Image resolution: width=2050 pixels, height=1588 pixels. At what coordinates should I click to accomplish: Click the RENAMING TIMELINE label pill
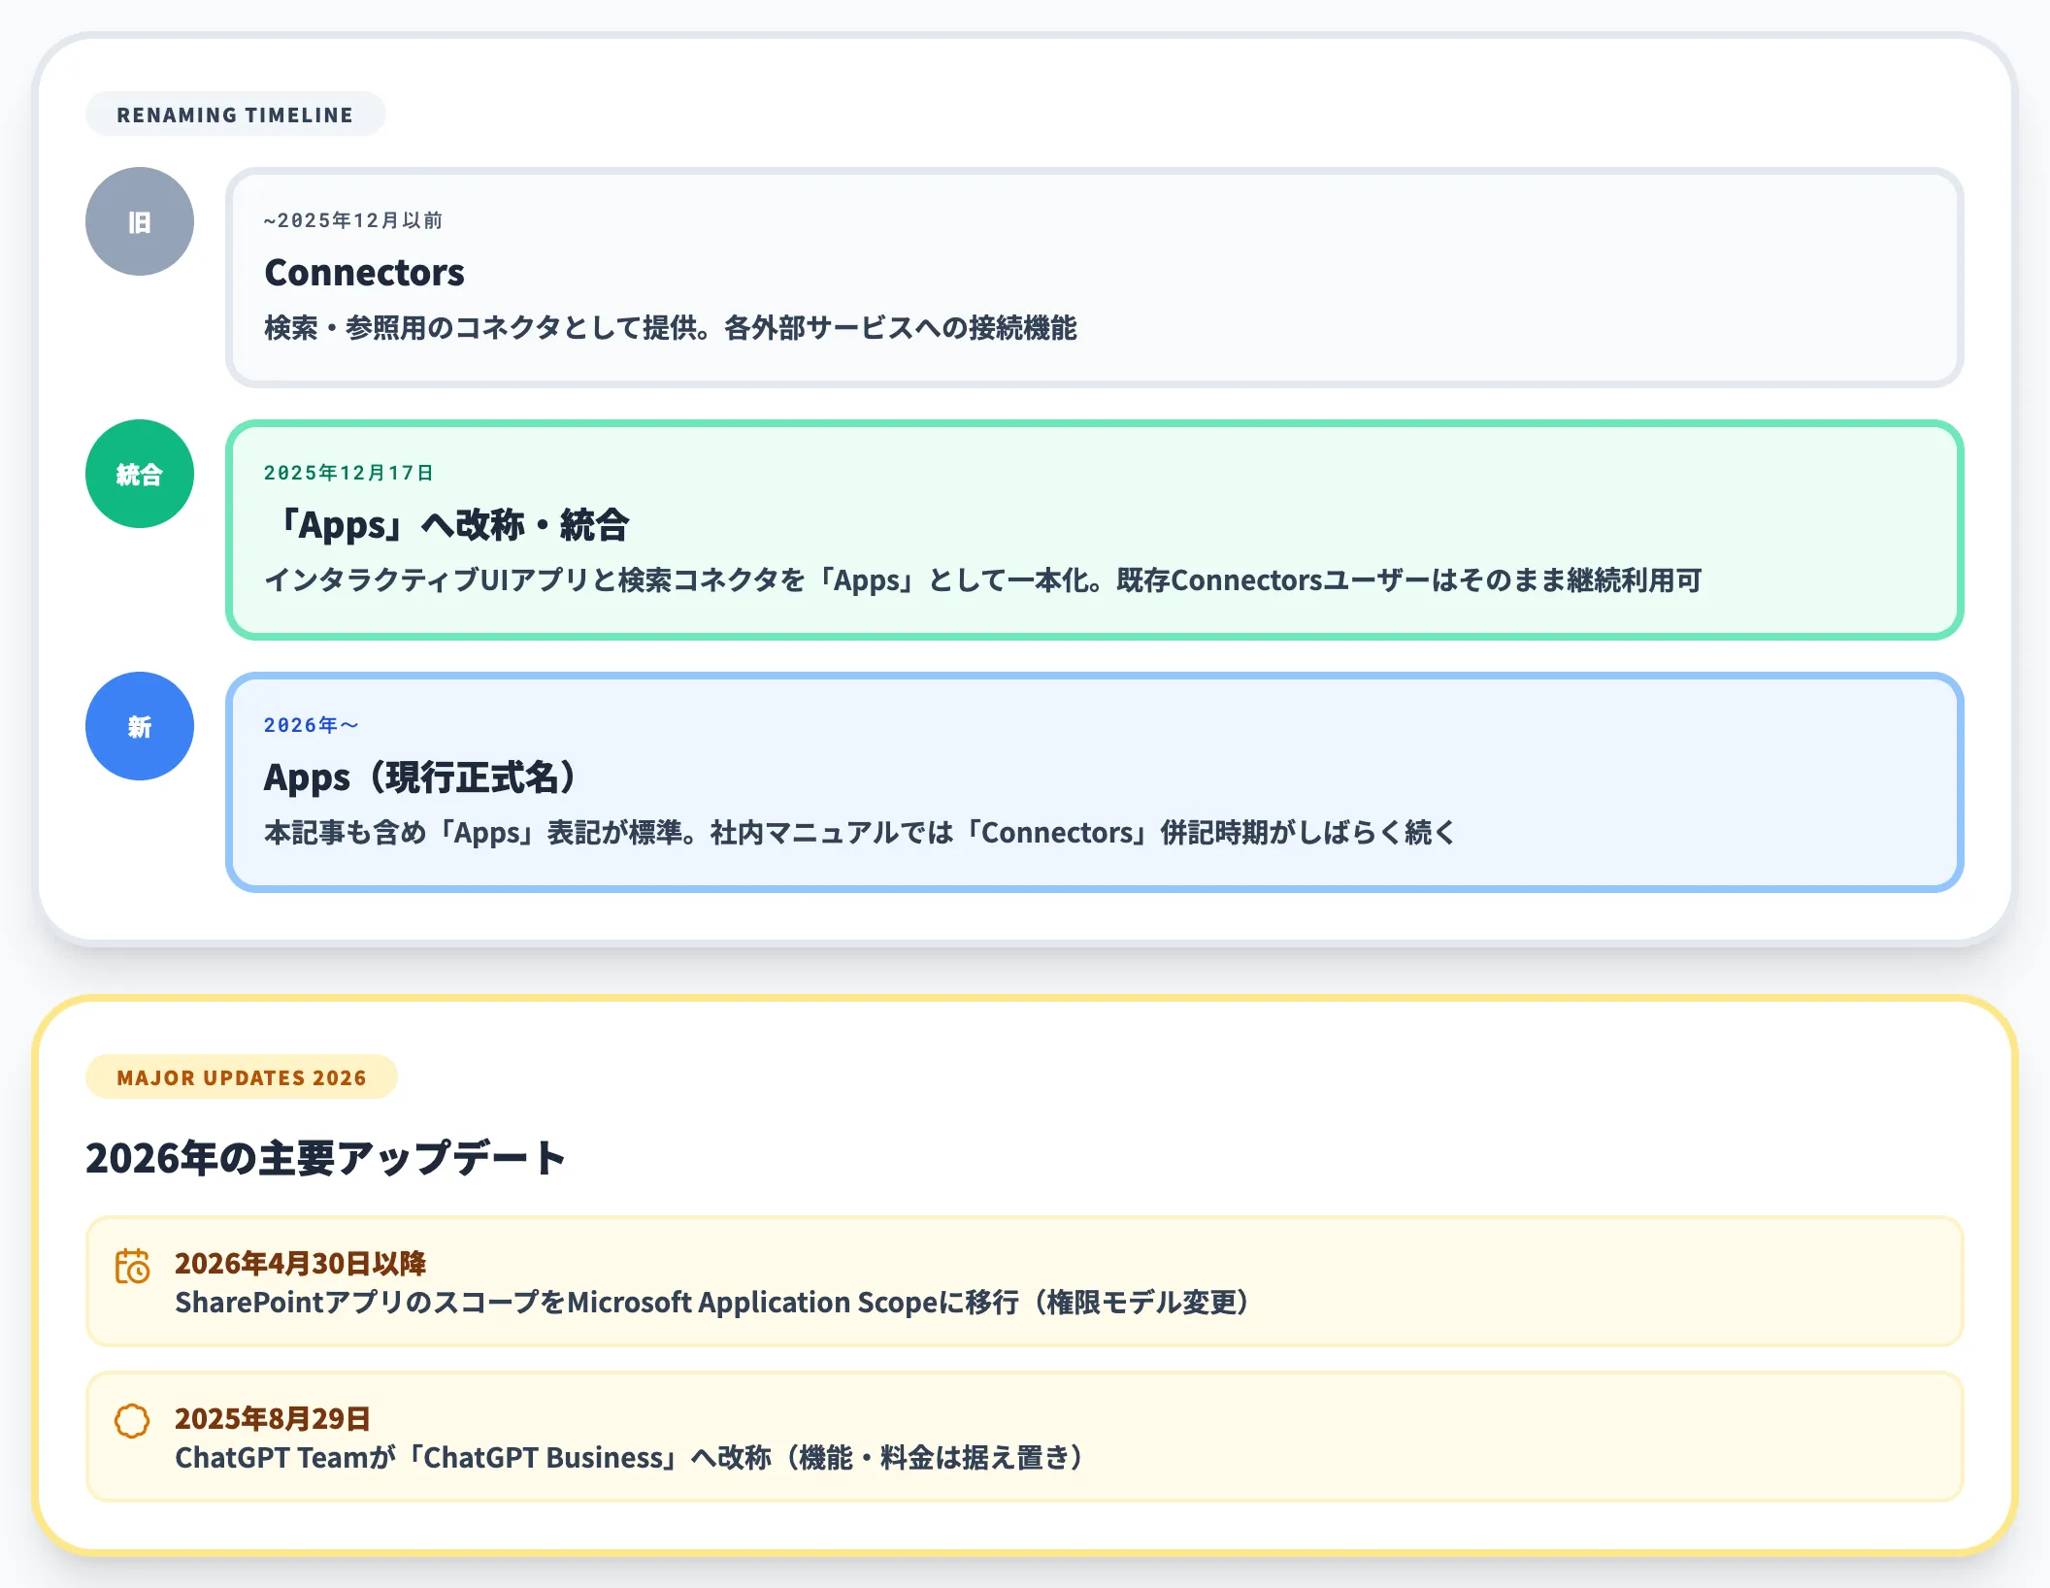235,115
